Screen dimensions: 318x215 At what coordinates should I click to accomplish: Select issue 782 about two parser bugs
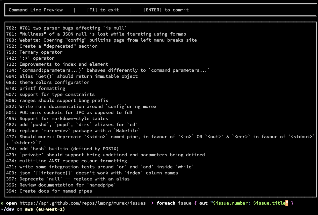[x=66, y=28]
